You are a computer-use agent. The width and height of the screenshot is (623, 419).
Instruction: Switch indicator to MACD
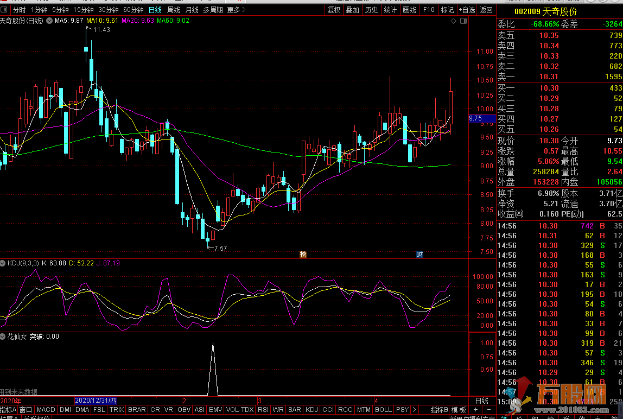(x=46, y=409)
